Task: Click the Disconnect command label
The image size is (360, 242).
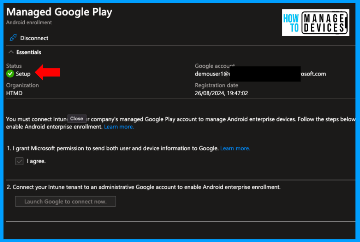Action: point(34,38)
